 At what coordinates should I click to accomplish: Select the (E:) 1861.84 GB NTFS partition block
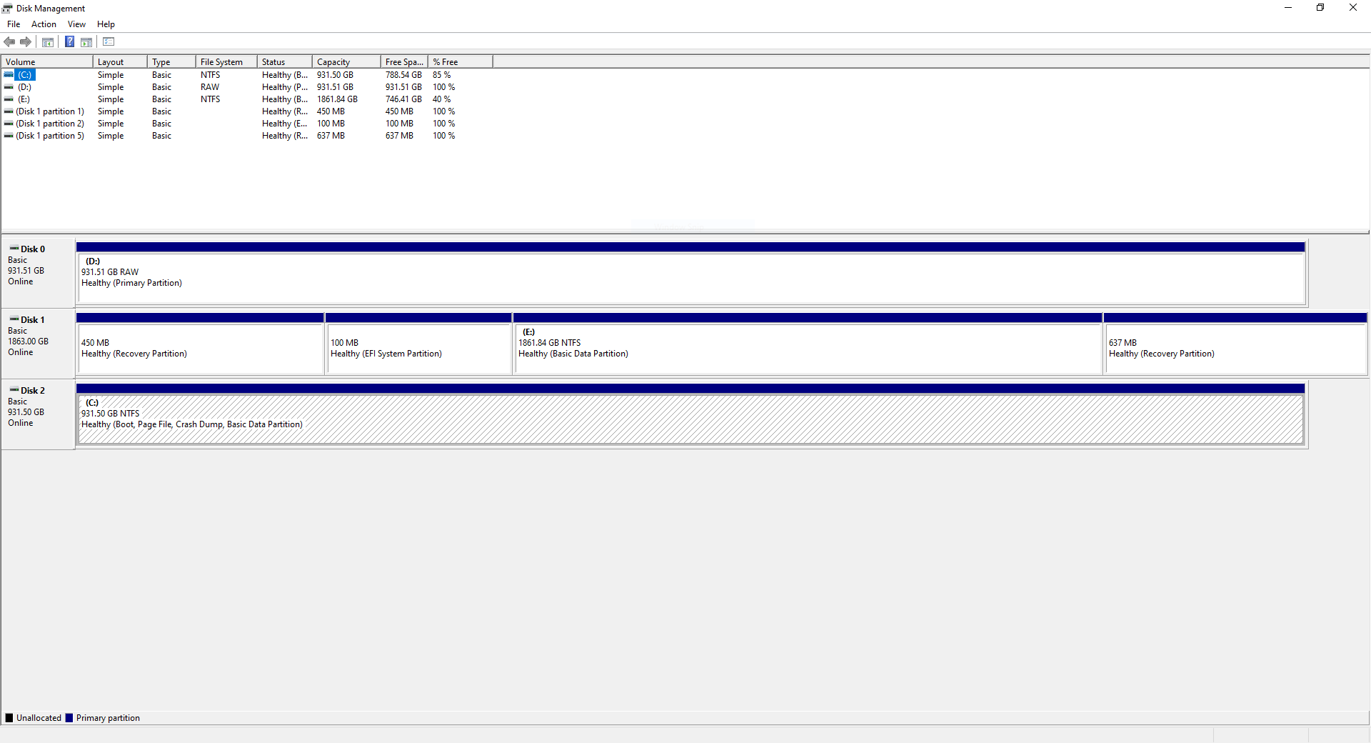point(808,344)
